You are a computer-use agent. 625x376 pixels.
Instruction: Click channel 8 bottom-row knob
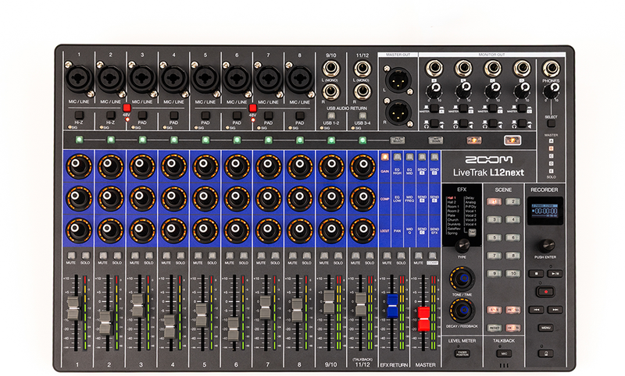tap(300, 230)
